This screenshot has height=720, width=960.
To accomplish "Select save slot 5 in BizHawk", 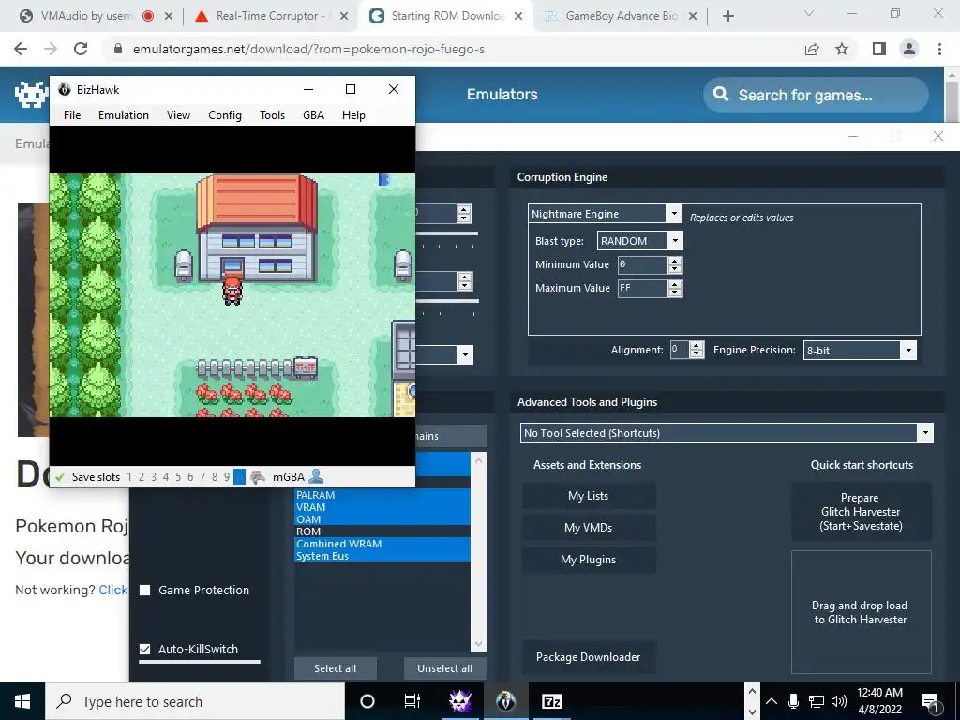I will (178, 477).
